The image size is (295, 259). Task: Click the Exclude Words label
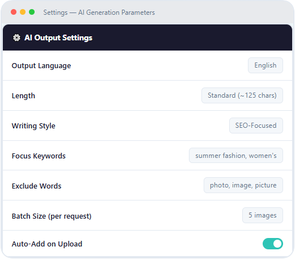(x=36, y=186)
